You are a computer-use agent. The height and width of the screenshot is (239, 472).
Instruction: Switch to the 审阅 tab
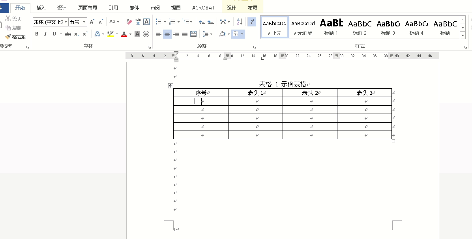155,8
